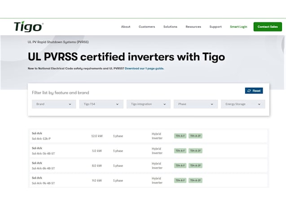Expand the Brand filter dropdown
286x214 pixels.
[x=54, y=104]
